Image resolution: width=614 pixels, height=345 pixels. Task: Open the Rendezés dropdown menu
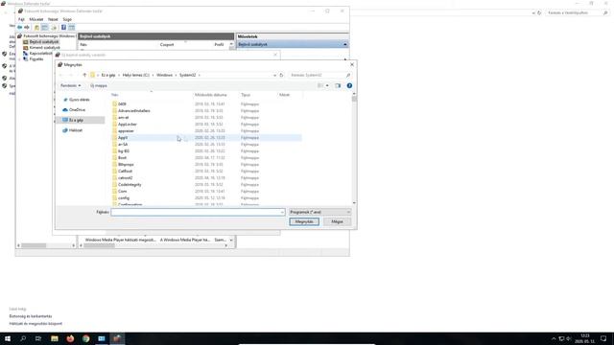[x=70, y=85]
